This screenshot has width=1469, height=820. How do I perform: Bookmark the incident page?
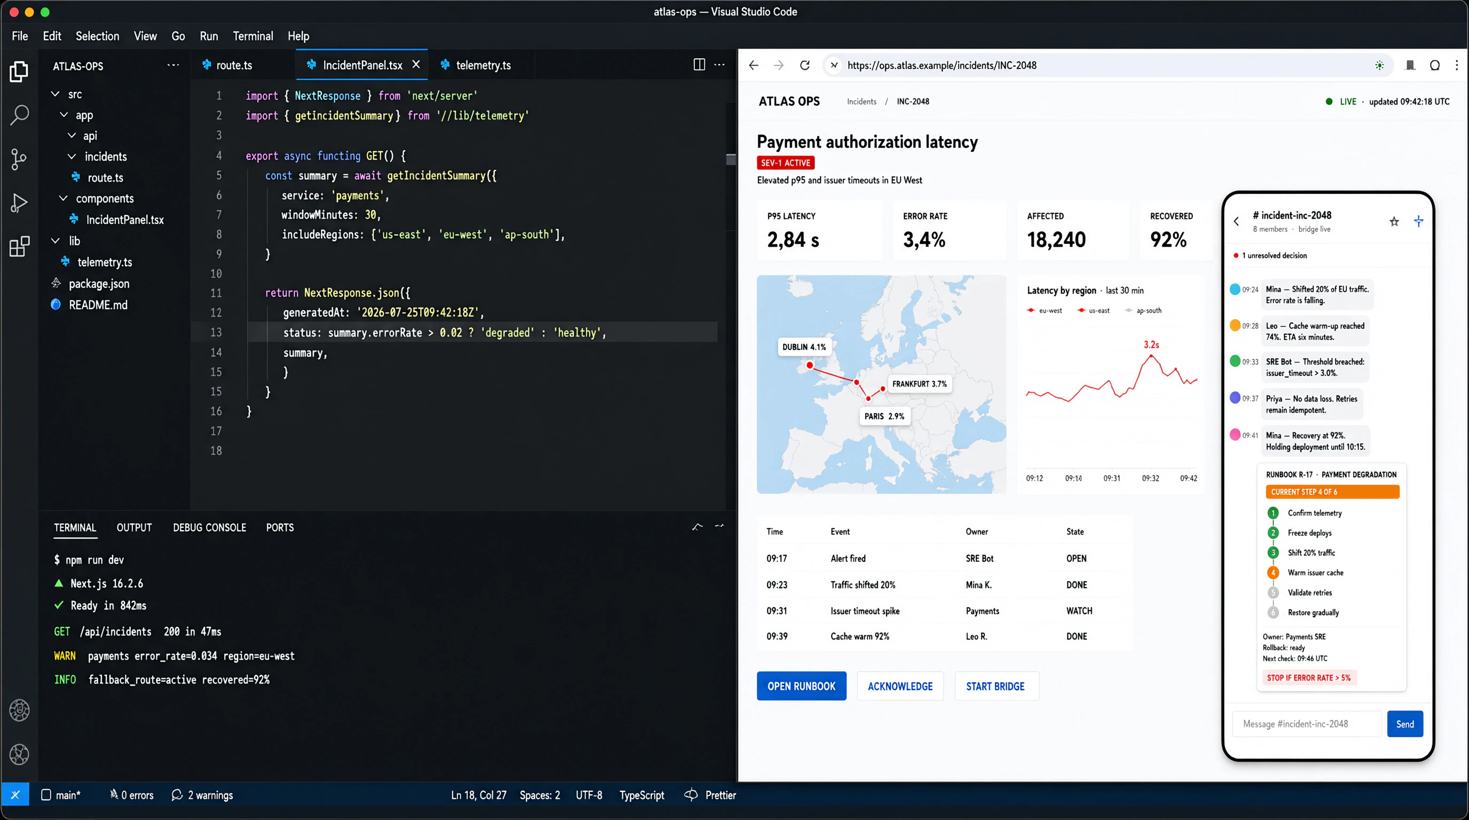1410,65
